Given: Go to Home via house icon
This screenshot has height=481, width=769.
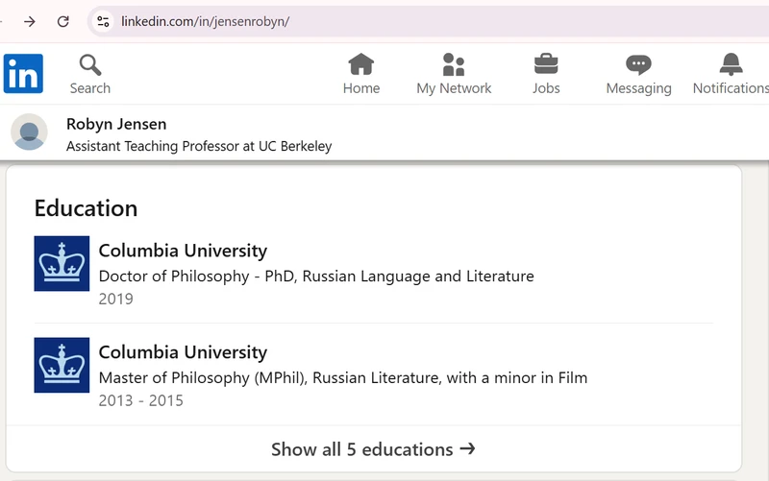Looking at the screenshot, I should click(x=361, y=64).
